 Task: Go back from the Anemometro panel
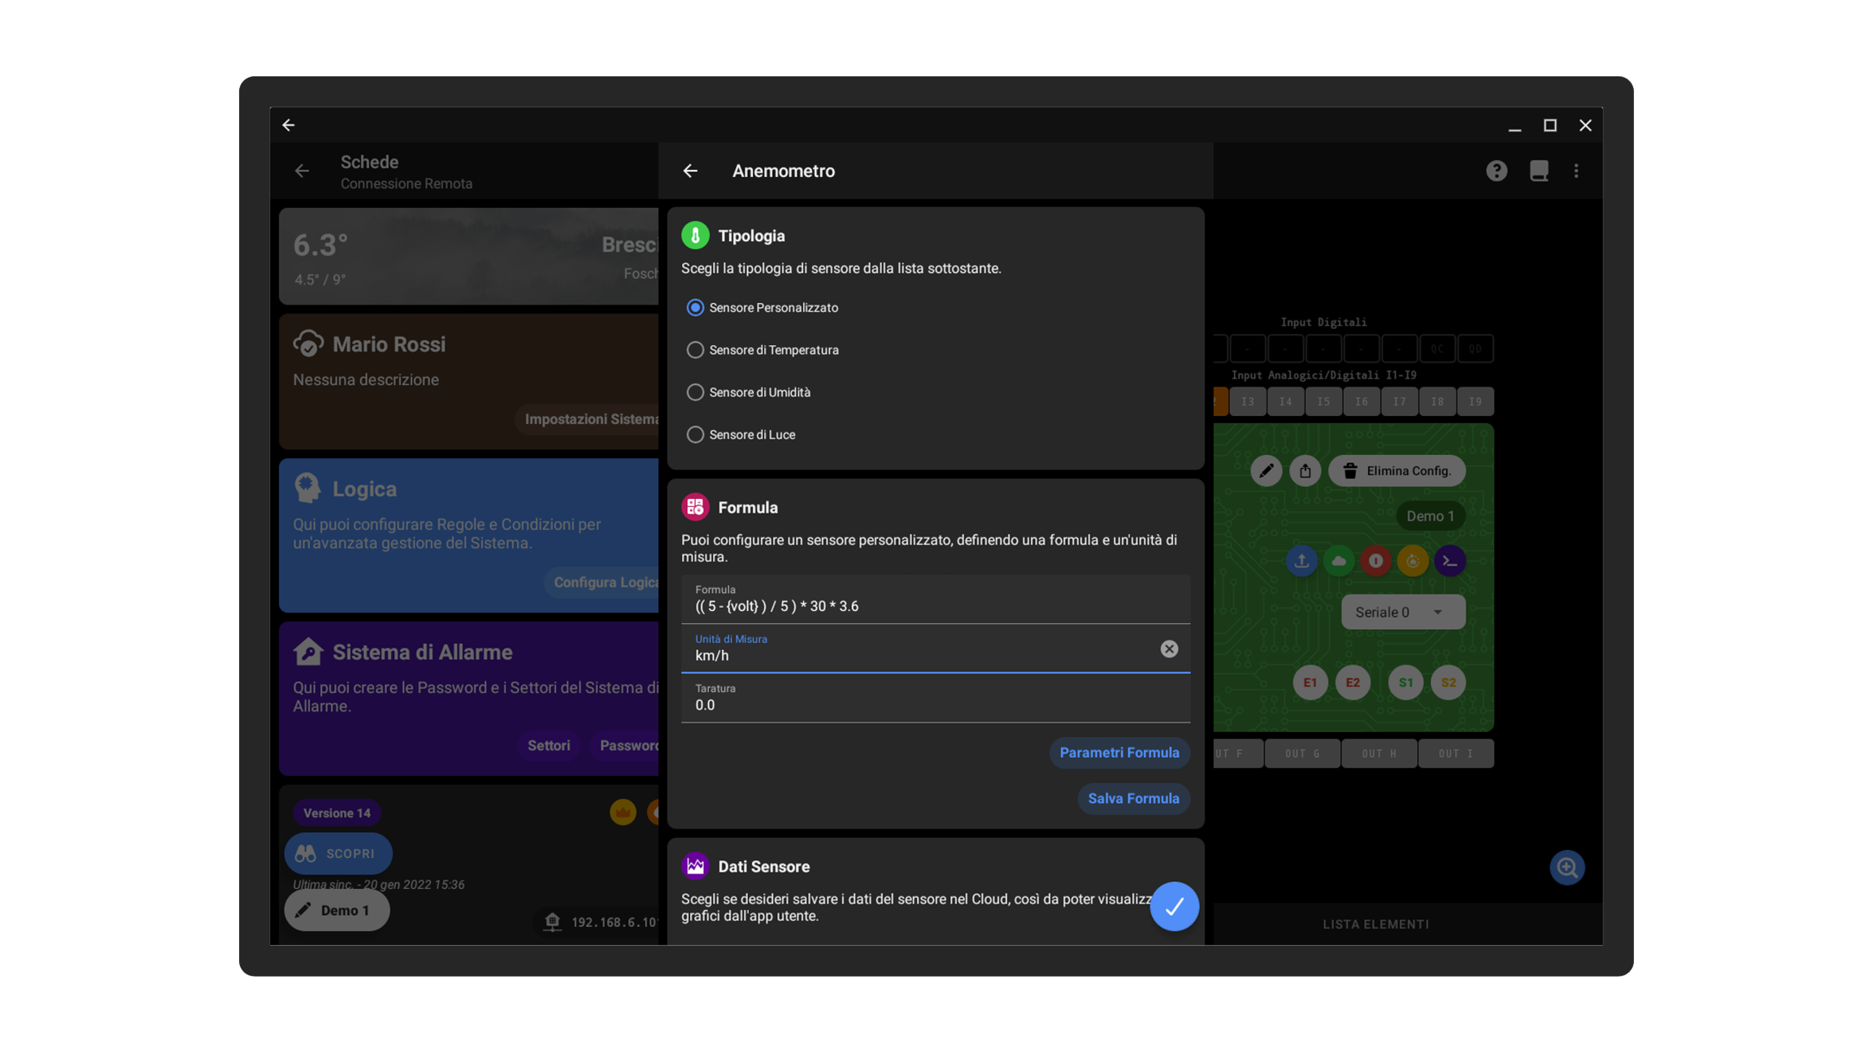click(x=690, y=171)
